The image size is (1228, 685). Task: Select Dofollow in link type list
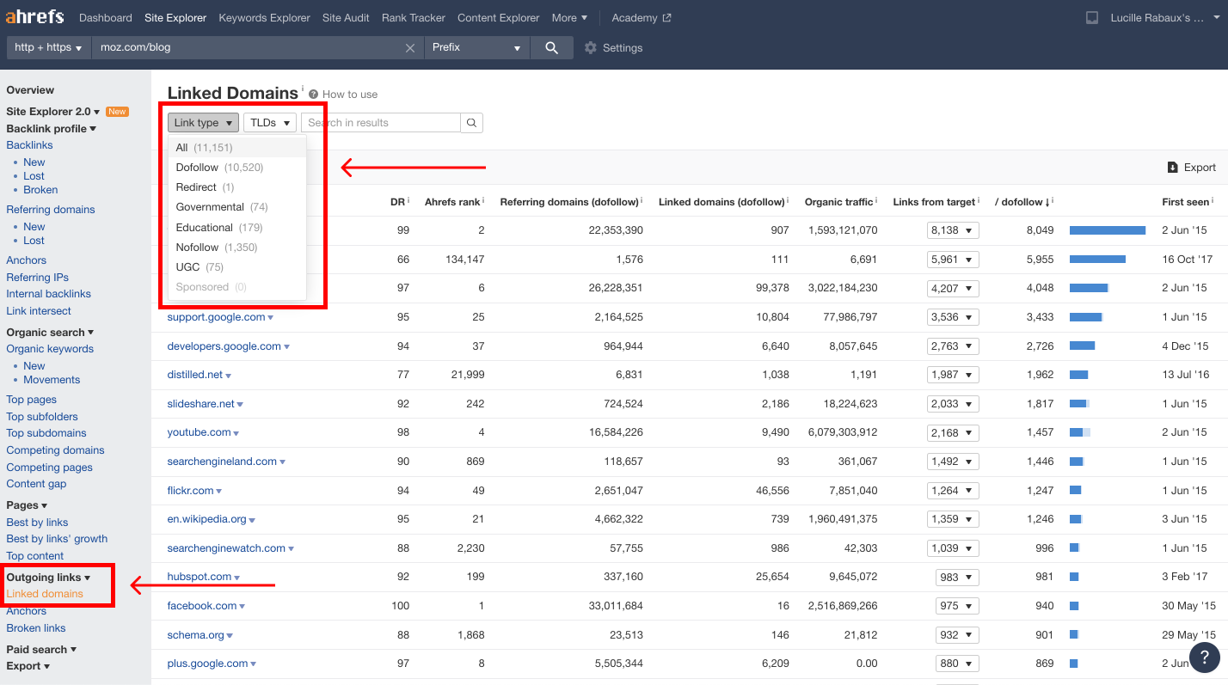(197, 168)
